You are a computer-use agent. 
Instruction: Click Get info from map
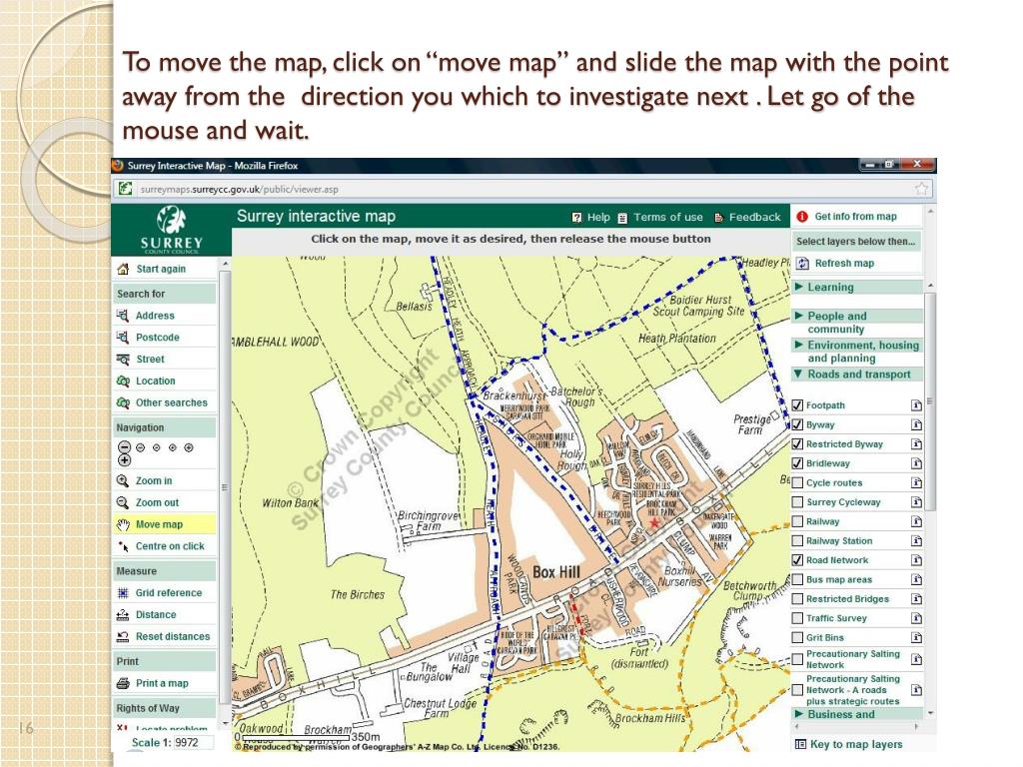[855, 217]
